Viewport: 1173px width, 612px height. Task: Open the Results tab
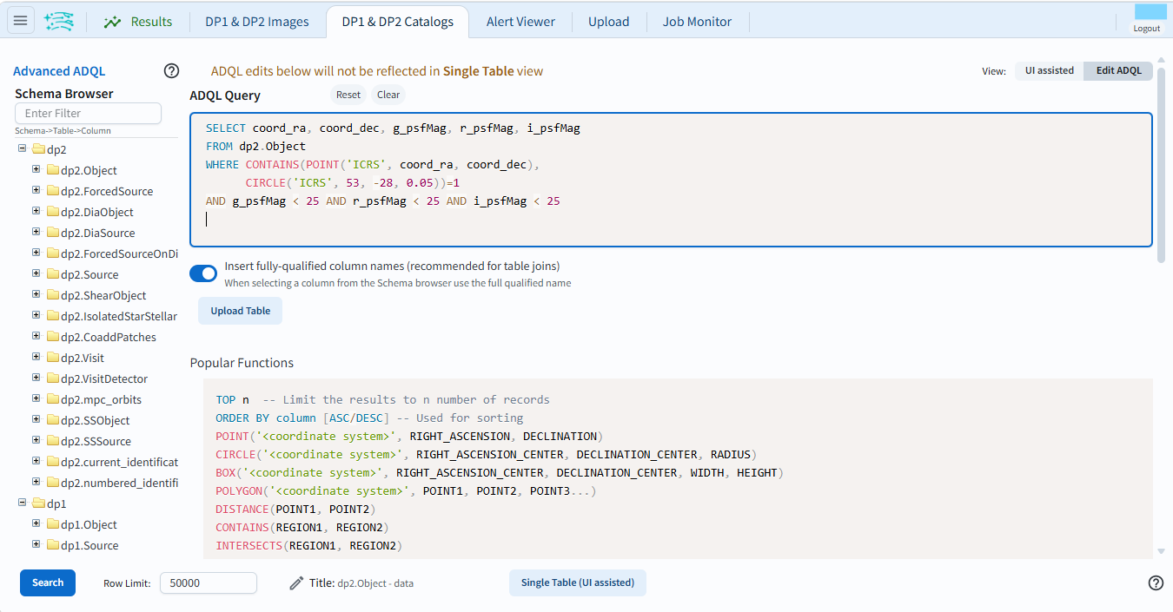(138, 22)
